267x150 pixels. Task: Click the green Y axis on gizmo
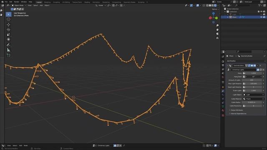[216, 18]
